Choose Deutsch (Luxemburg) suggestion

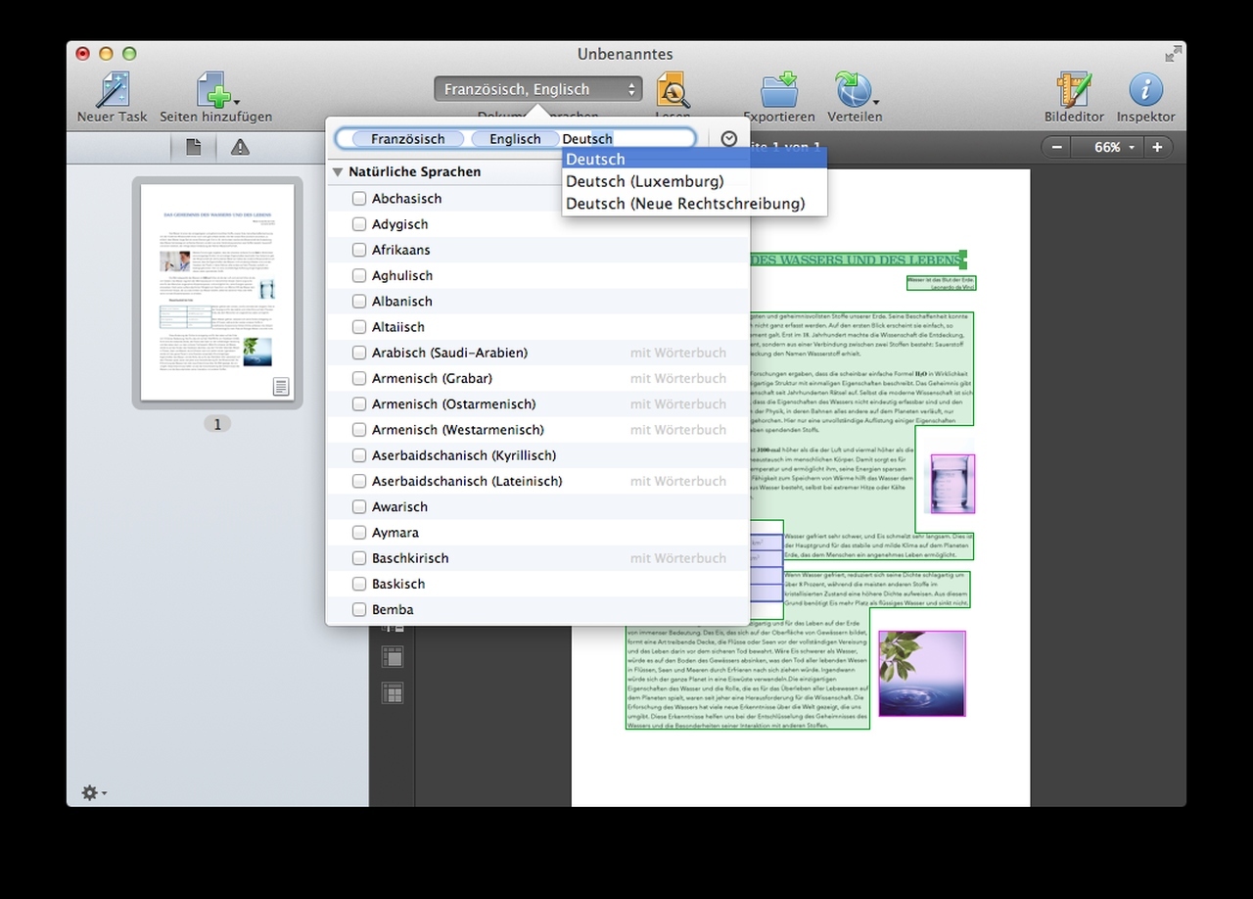pyautogui.click(x=695, y=181)
